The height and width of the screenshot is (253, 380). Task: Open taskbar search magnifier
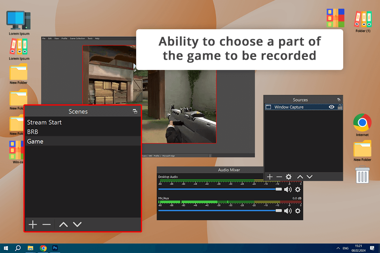18,248
